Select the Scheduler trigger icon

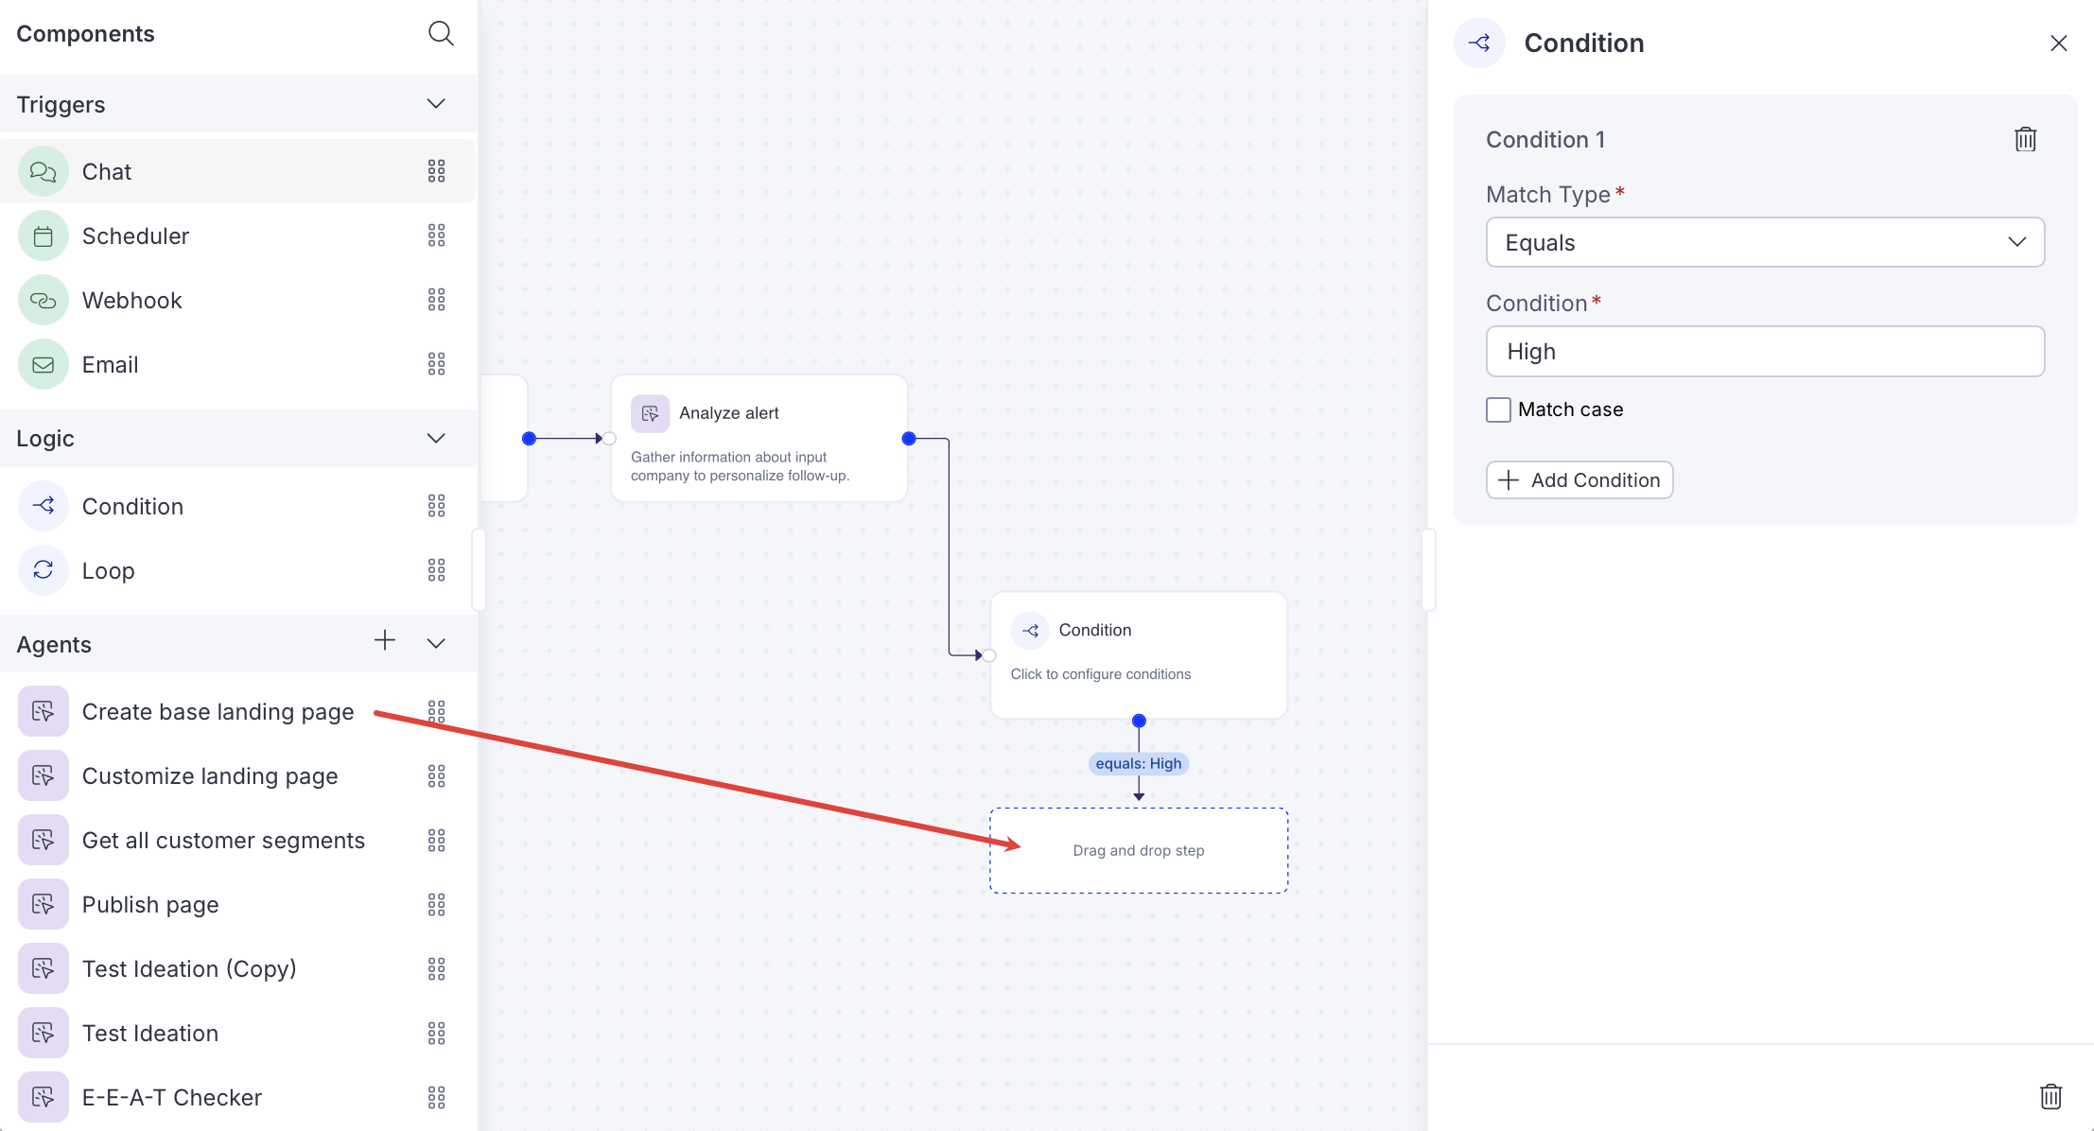[x=43, y=235]
